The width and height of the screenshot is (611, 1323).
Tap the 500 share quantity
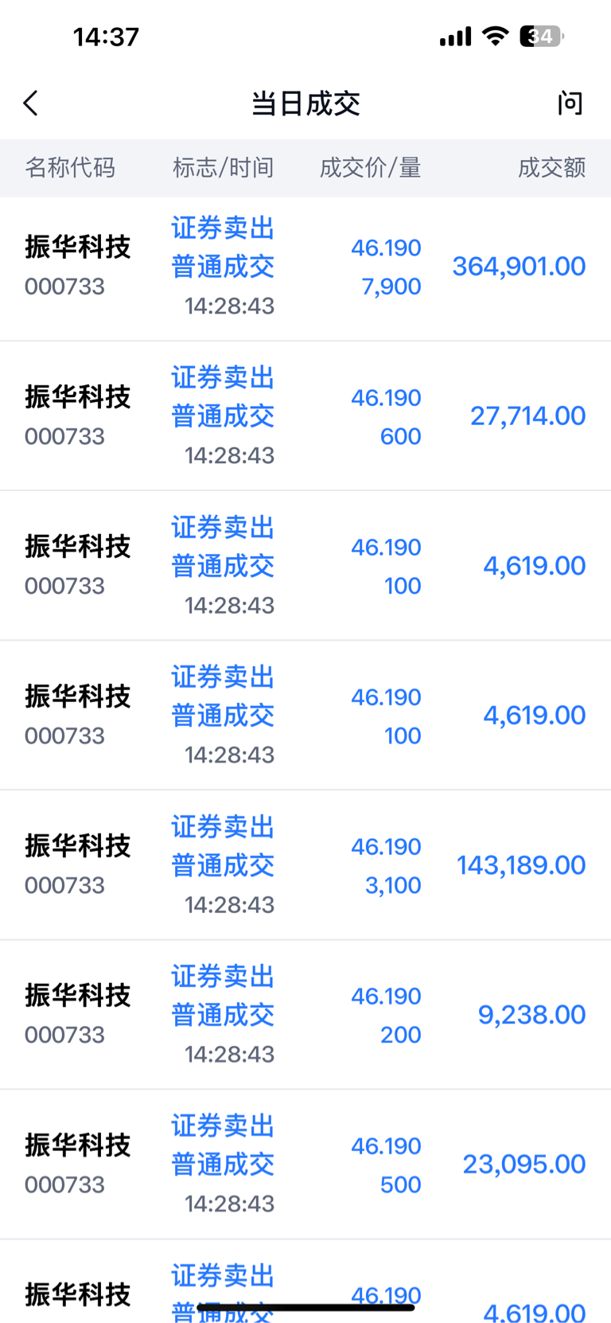pyautogui.click(x=400, y=1184)
